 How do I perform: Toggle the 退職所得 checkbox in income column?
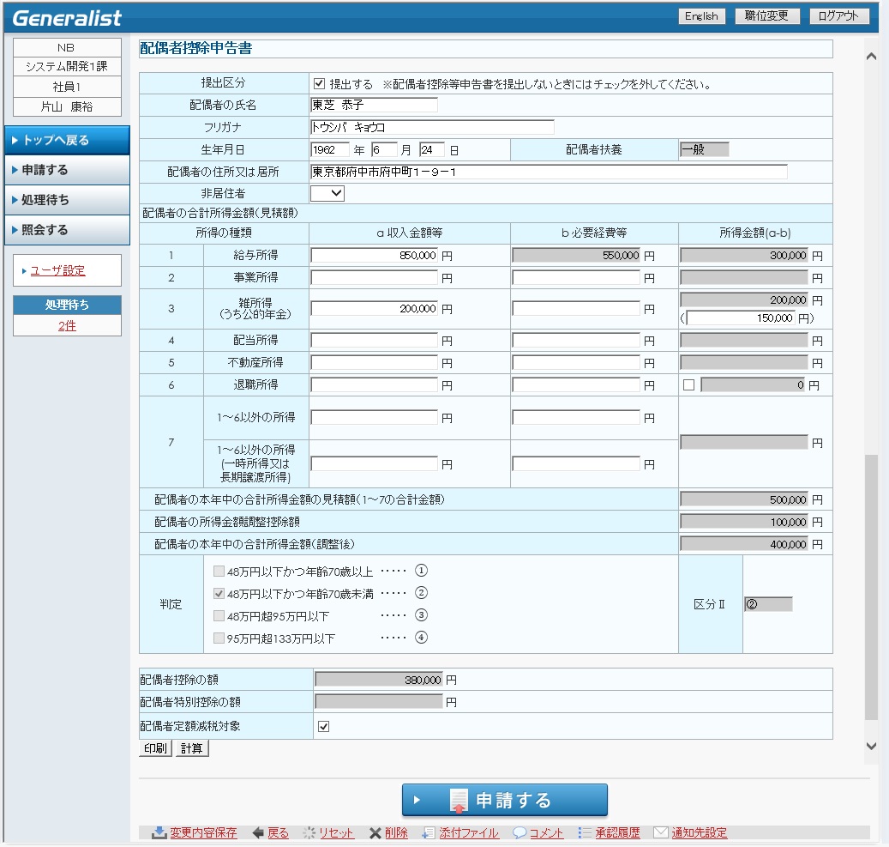click(688, 385)
